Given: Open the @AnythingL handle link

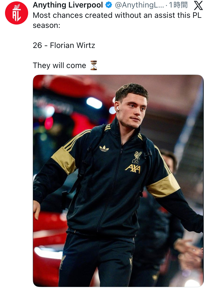Looking at the screenshot, I should point(139,5).
